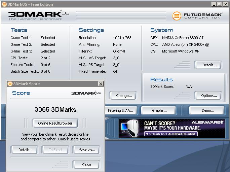The image size is (230, 172).
Task: Click the CPU Tests 2 of 2 value
Action: click(x=45, y=58)
